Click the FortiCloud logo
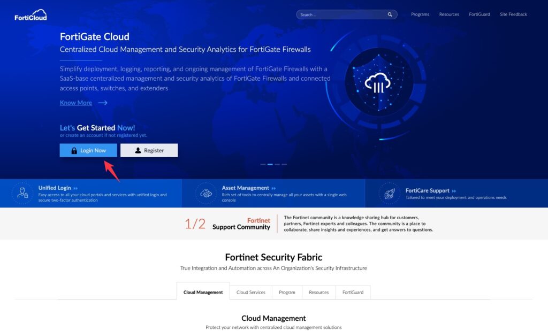Image resolution: width=548 pixels, height=331 pixels. (x=31, y=15)
